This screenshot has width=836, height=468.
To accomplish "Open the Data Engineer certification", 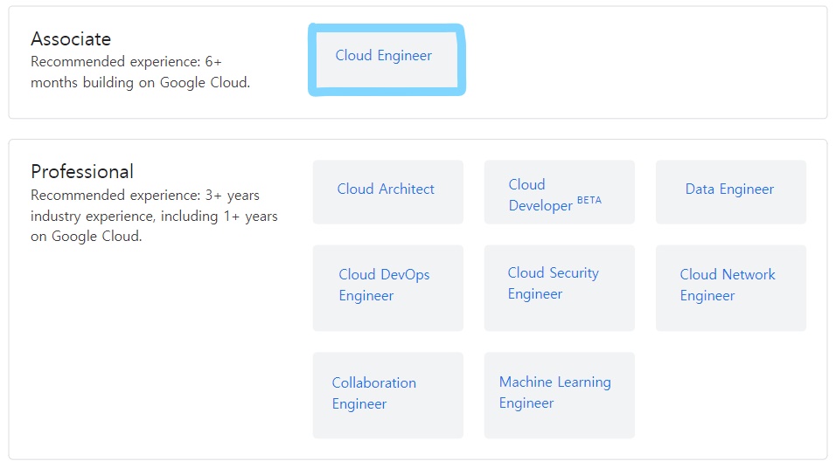I will (x=730, y=192).
